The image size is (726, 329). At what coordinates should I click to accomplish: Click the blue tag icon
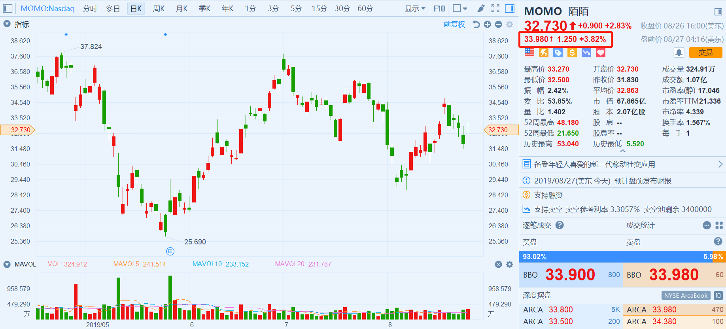point(558,53)
